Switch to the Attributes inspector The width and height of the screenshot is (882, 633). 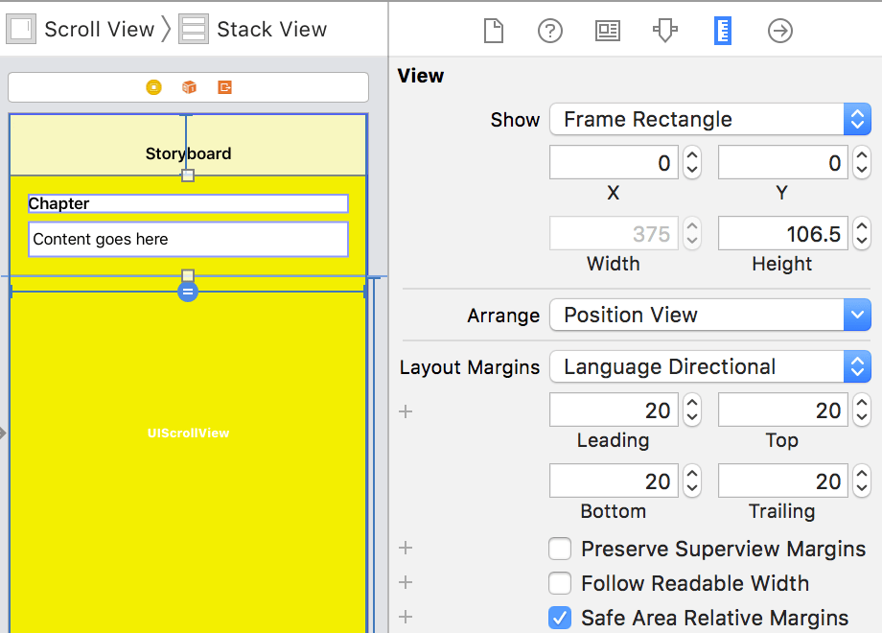[x=664, y=31]
